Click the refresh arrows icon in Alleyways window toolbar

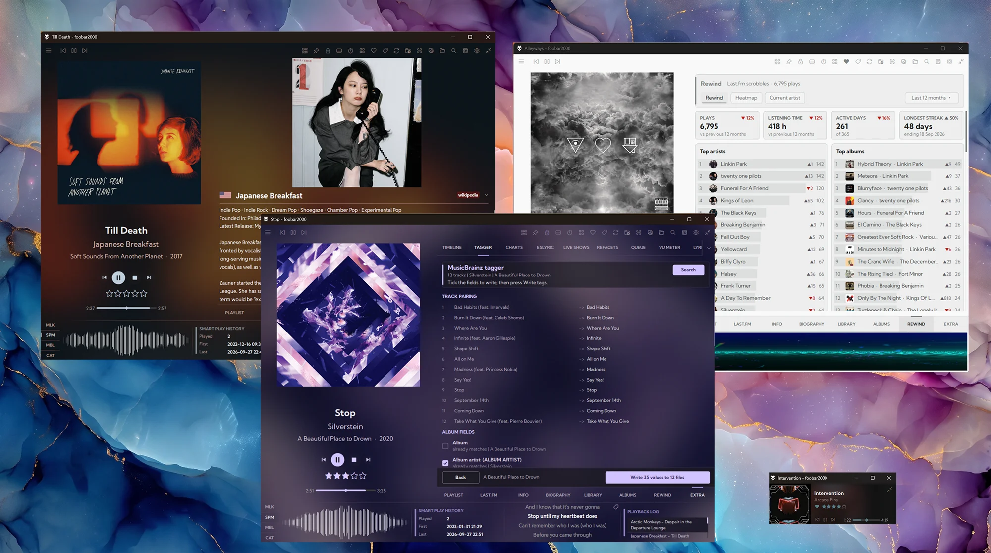tap(869, 62)
